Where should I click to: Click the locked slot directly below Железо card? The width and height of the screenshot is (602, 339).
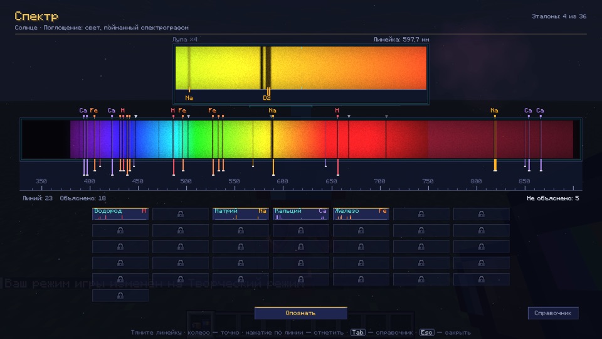(361, 230)
